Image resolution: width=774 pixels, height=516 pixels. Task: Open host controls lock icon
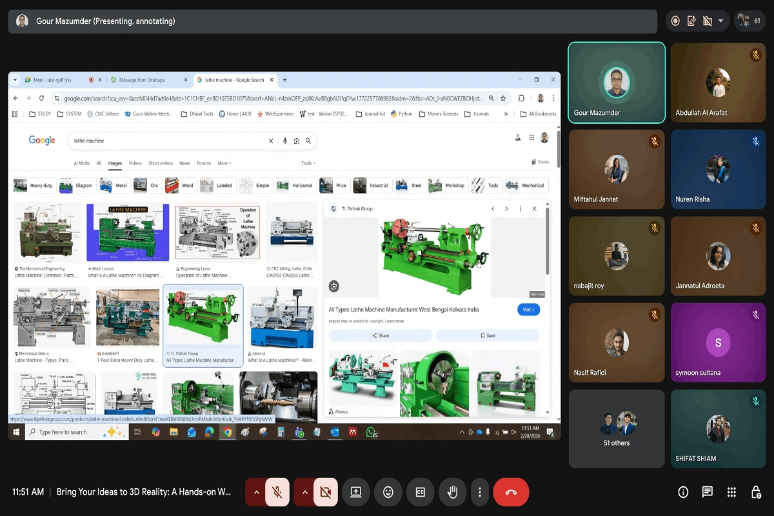(x=756, y=492)
